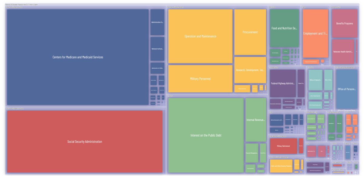Select the Centers for Medicare and Medicaid Services block
Image resolution: width=364 pixels, height=176 pixels.
(77, 57)
